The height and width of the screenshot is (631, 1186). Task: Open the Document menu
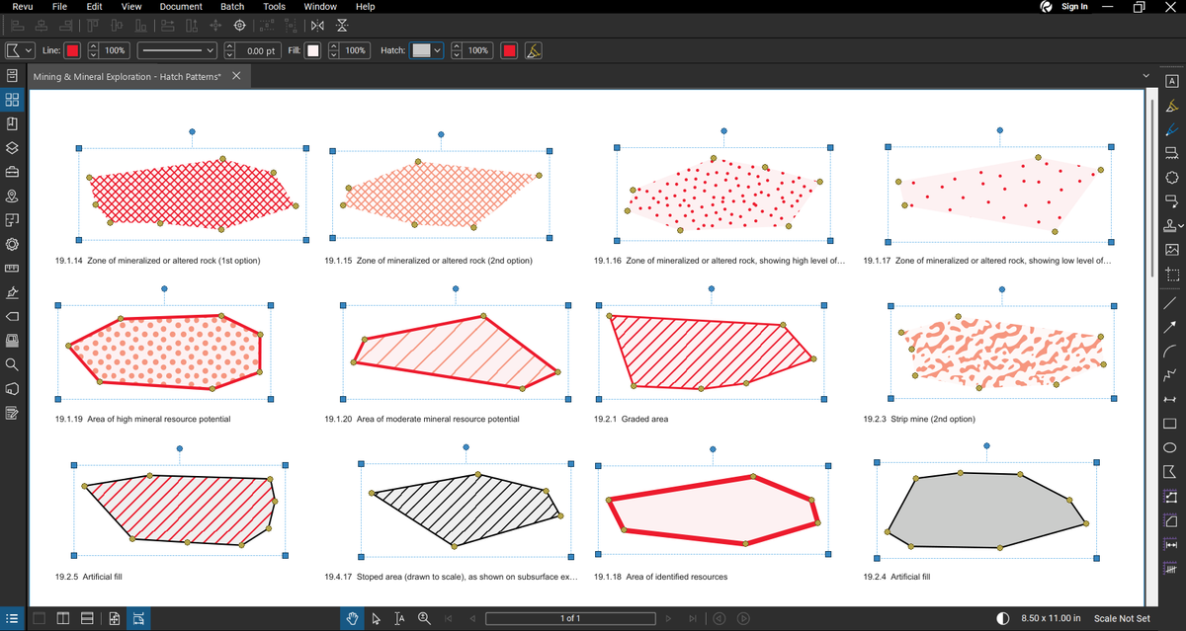click(x=181, y=6)
